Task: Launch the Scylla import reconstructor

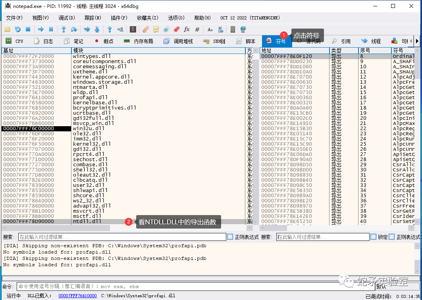Action: tap(134, 29)
